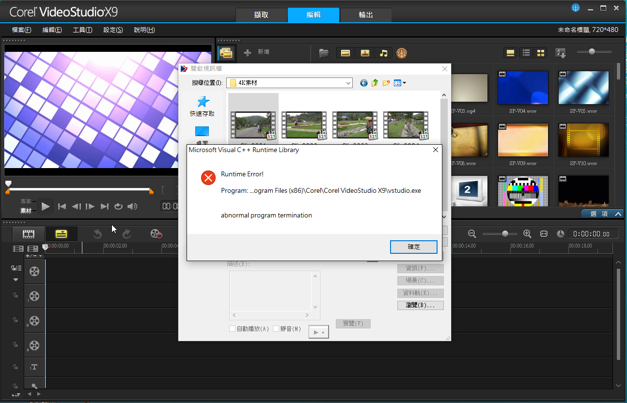627x403 pixels.
Task: Toggle repeat playback in the player
Action: (x=118, y=207)
